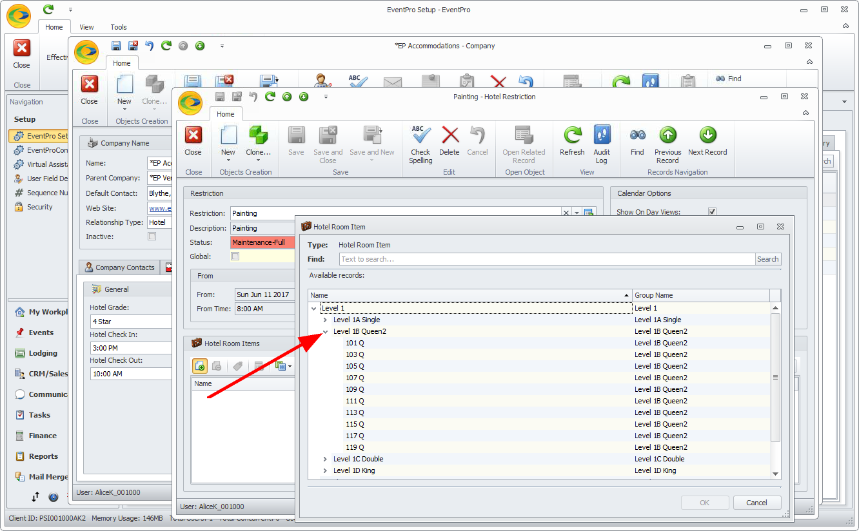Toggle the Inactive checkbox in Company window
This screenshot has width=859, height=531.
152,237
